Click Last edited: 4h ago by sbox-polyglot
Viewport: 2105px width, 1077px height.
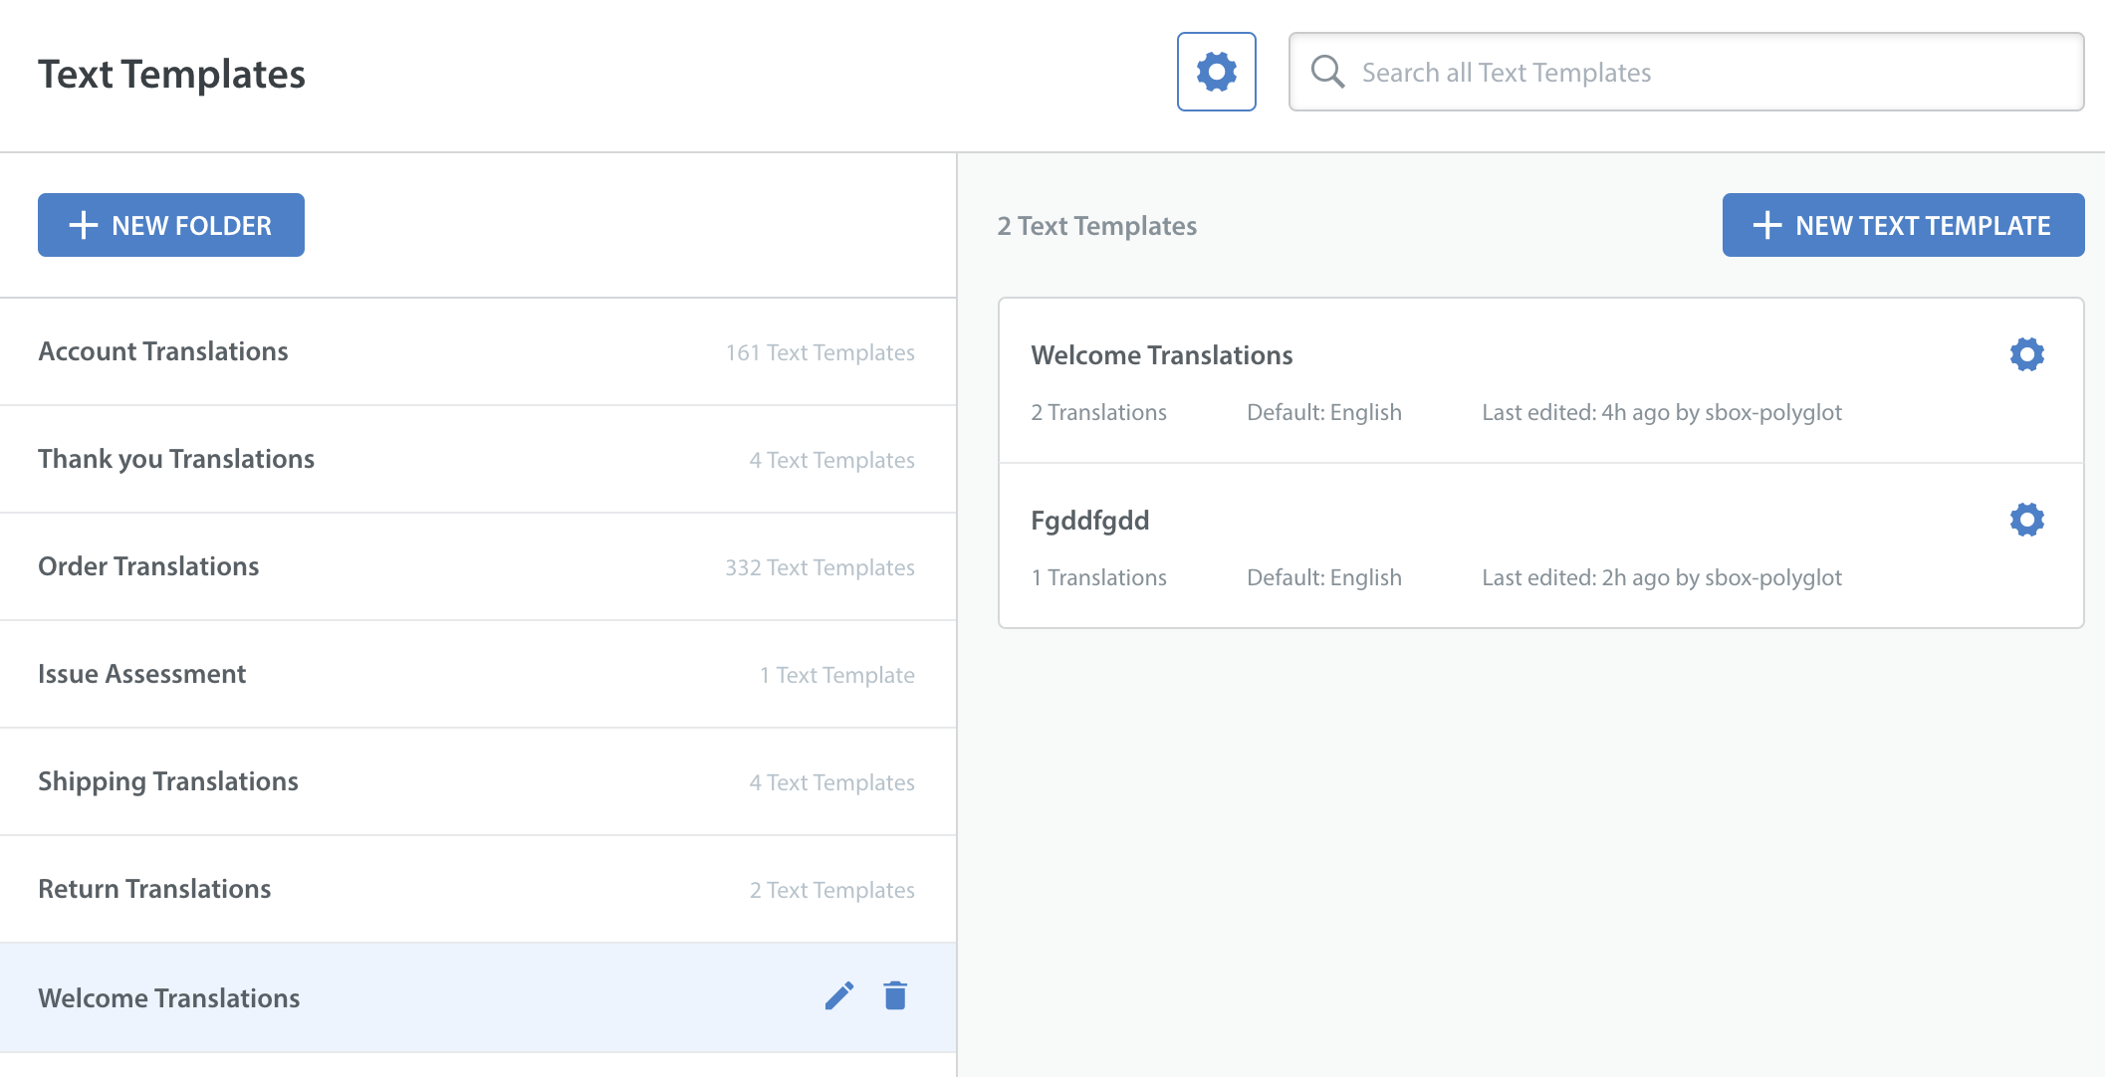point(1661,412)
